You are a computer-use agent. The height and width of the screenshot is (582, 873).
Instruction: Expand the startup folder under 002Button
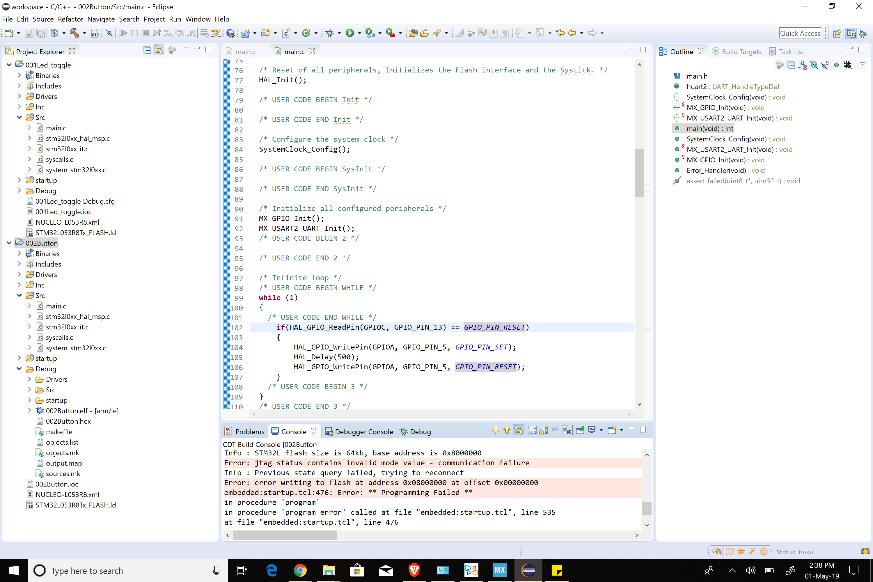click(x=19, y=358)
